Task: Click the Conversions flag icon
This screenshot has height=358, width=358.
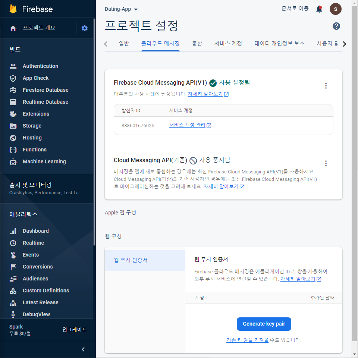Action: [x=13, y=267]
